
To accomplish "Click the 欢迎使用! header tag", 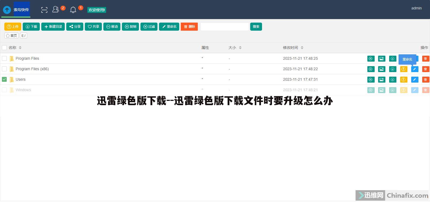I will [97, 10].
